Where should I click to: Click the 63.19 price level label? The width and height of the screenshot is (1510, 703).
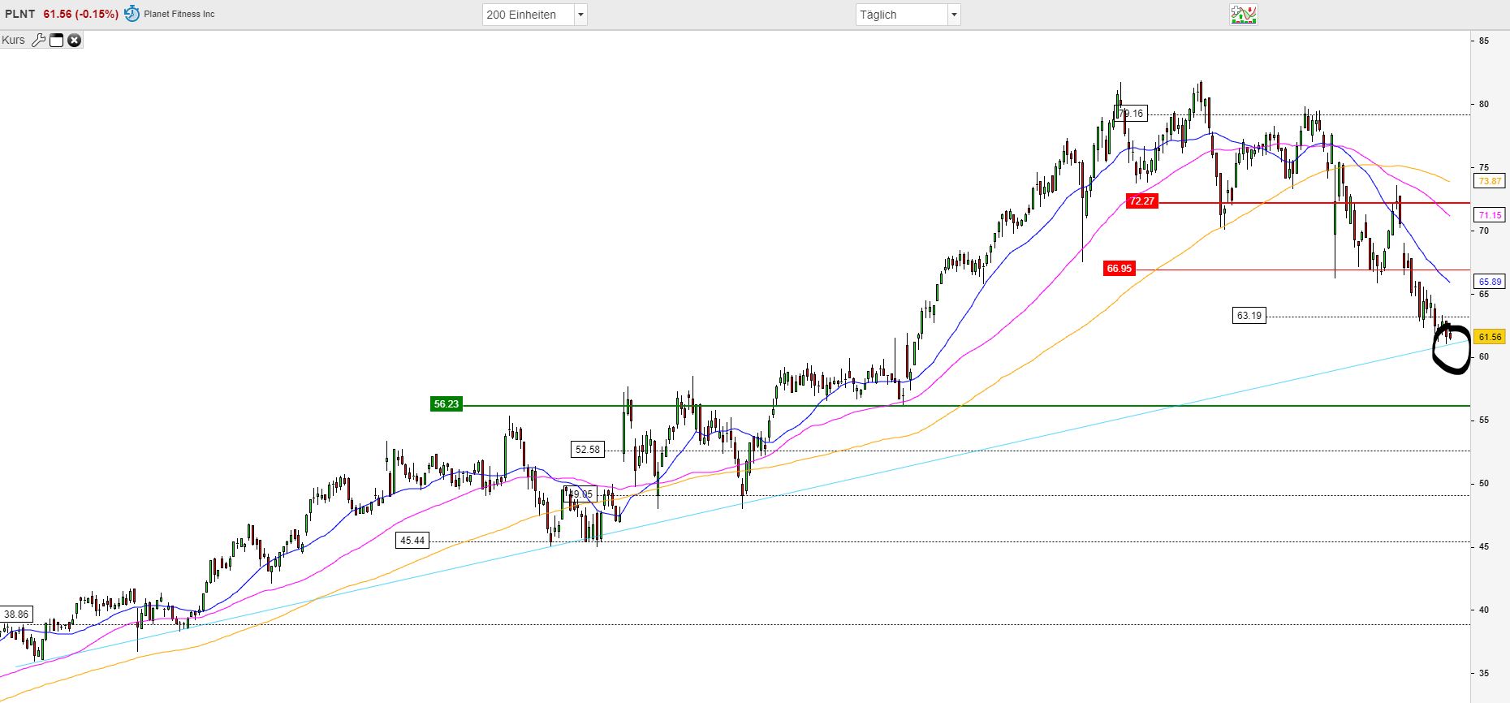click(x=1249, y=316)
